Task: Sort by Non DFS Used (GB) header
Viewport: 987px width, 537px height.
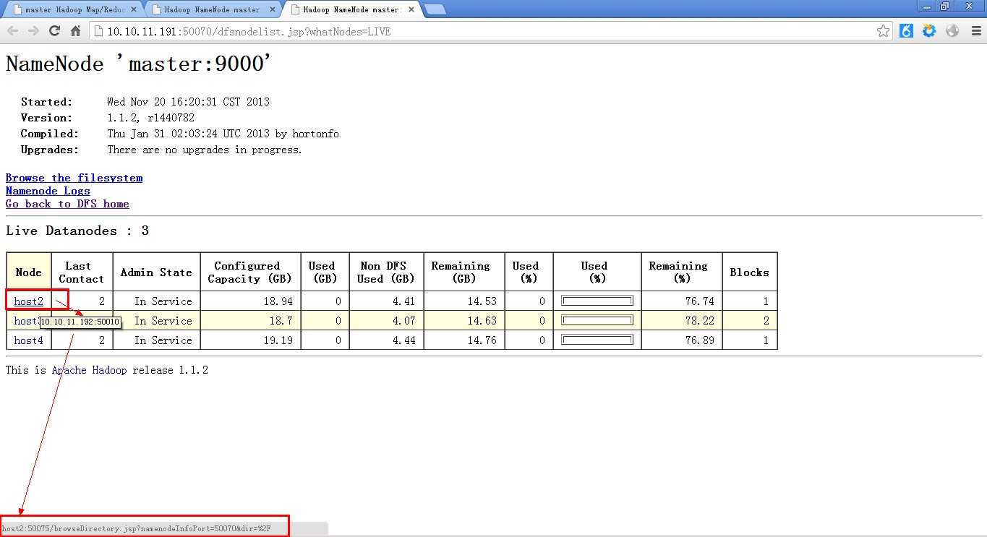Action: [x=386, y=272]
